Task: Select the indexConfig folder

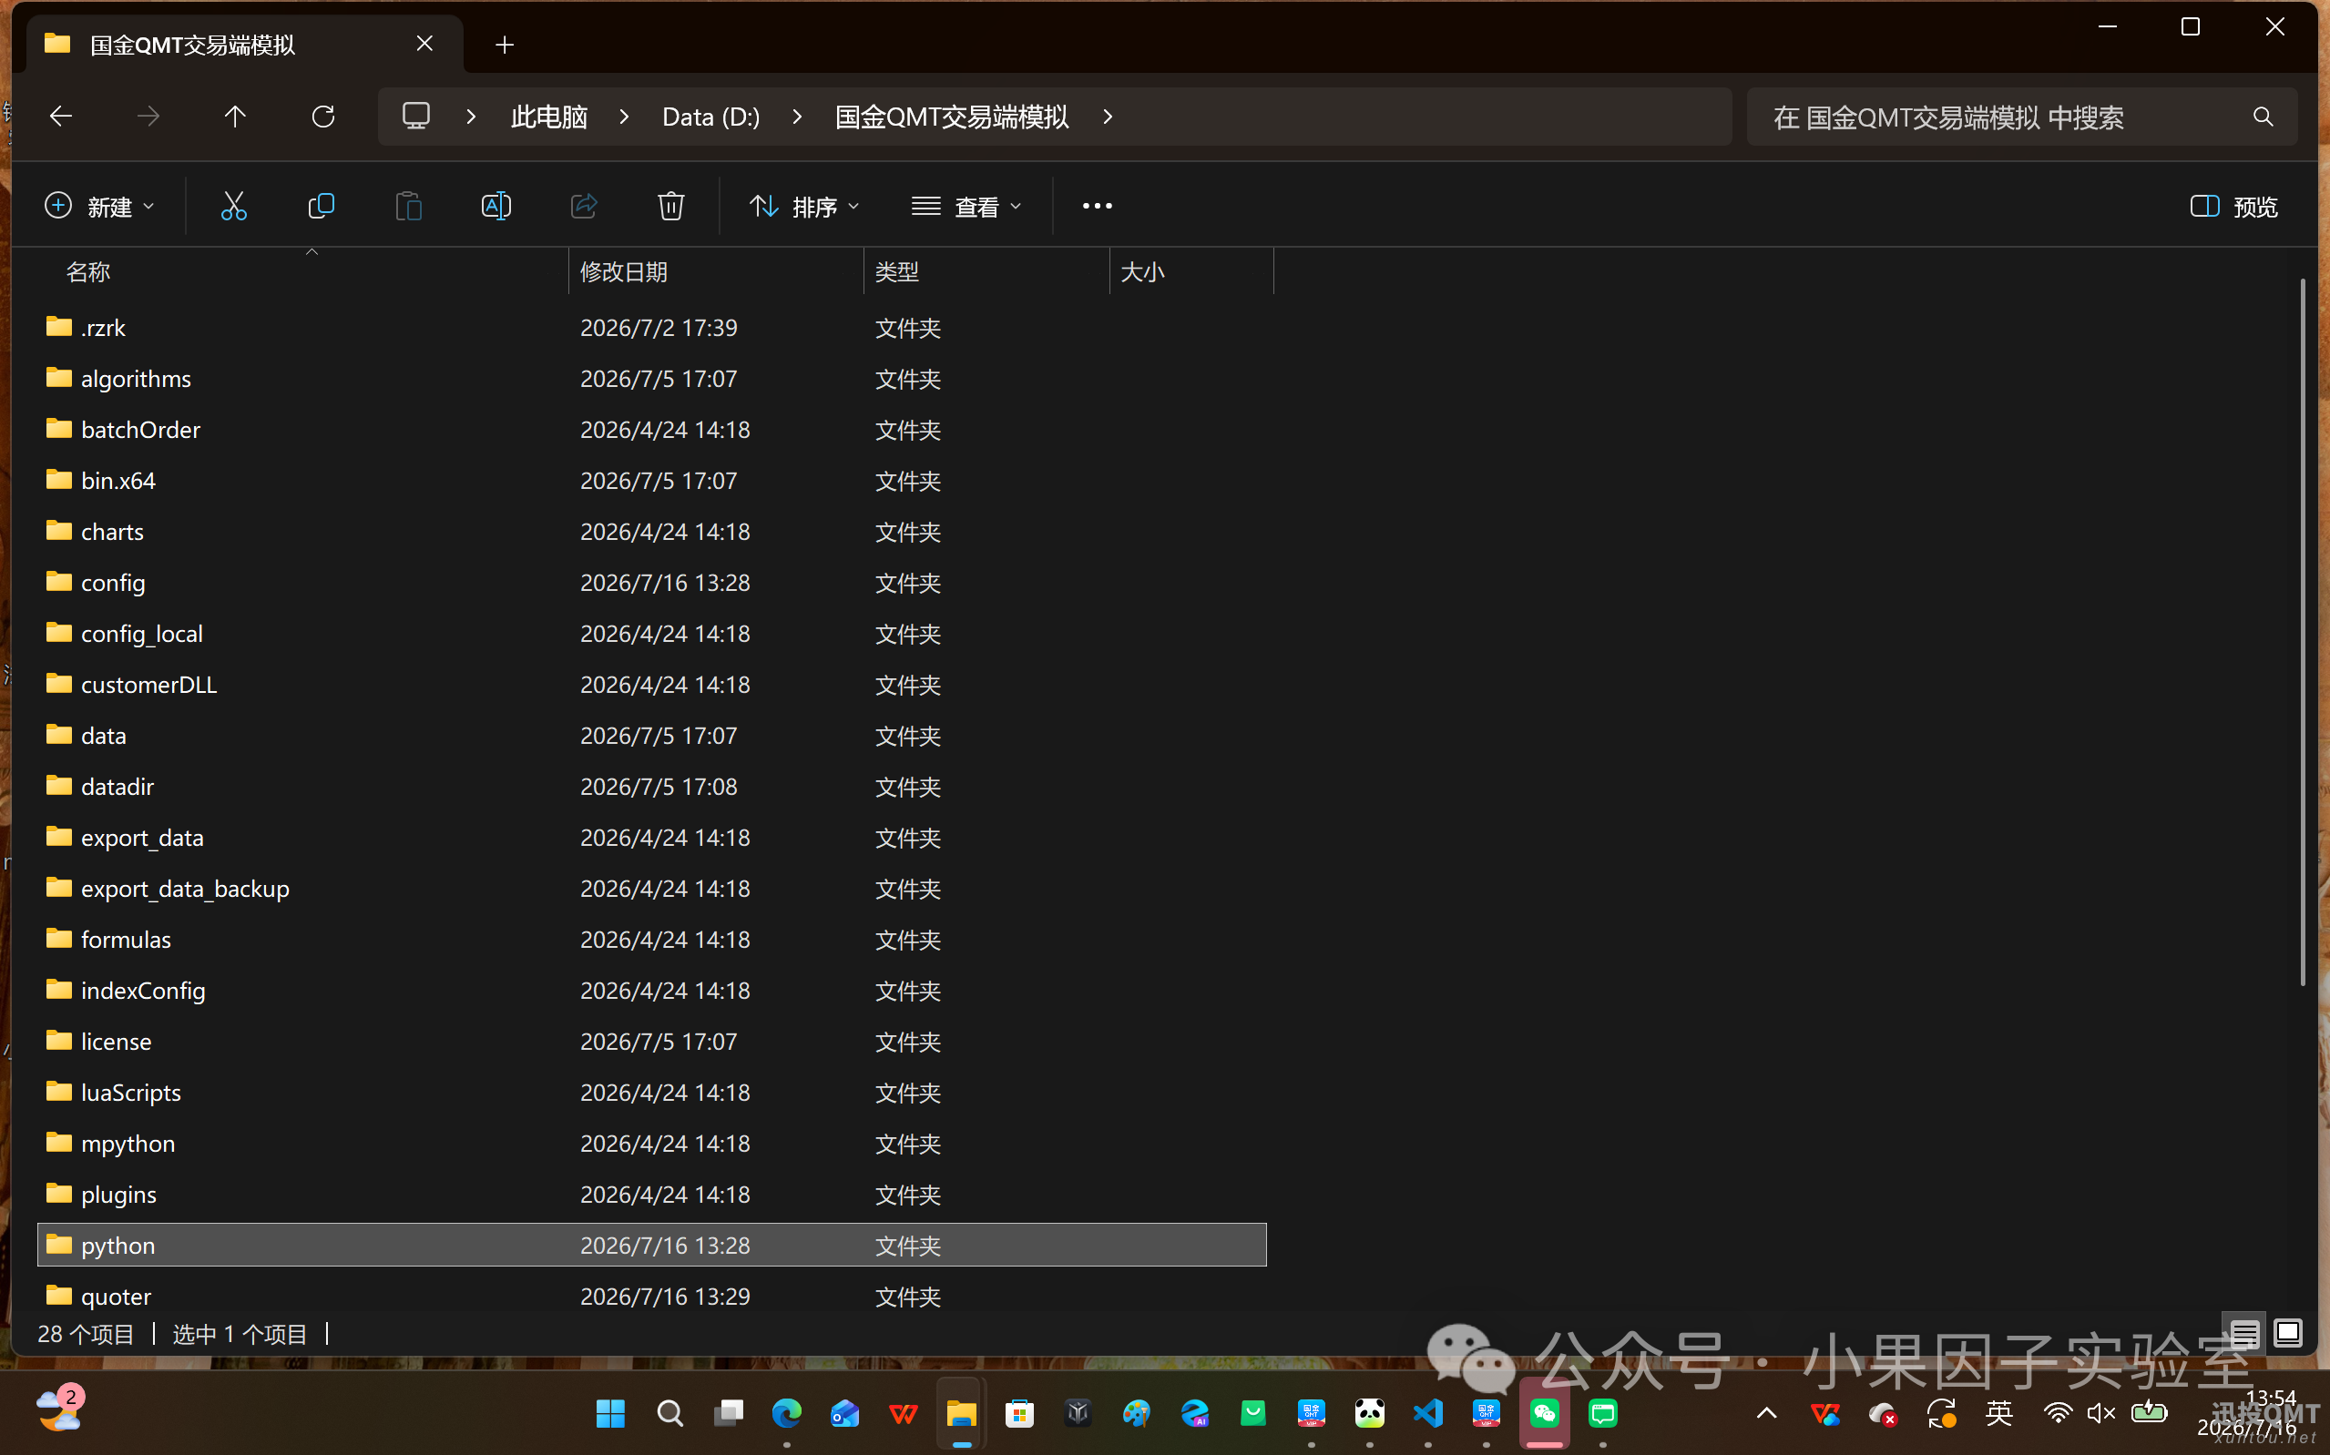Action: point(651,991)
